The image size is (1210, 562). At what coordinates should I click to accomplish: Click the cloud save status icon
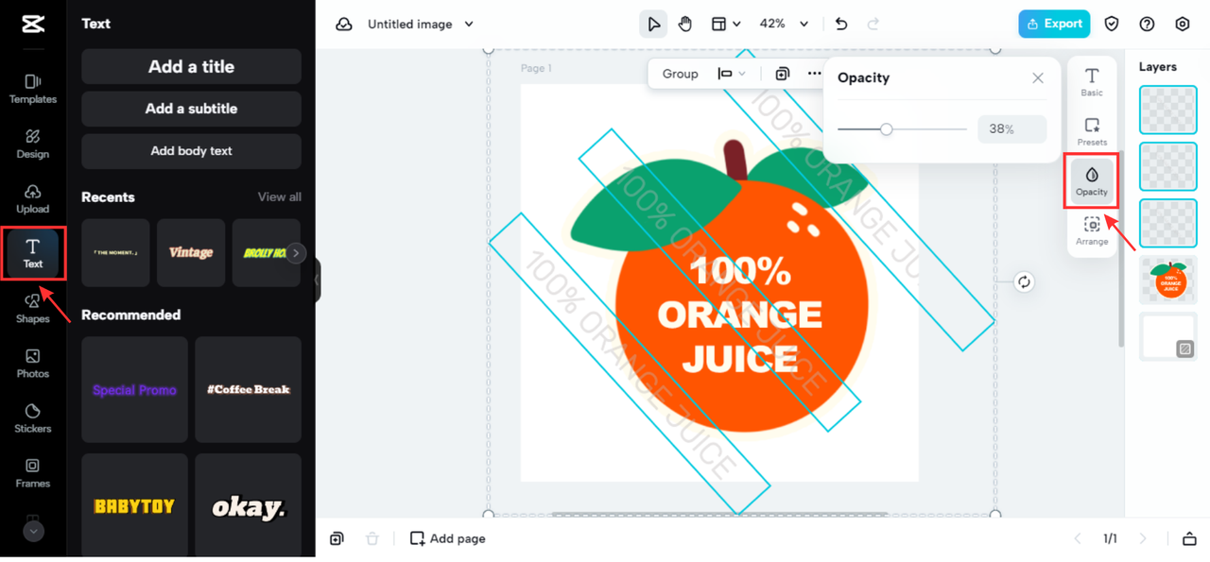pyautogui.click(x=344, y=25)
